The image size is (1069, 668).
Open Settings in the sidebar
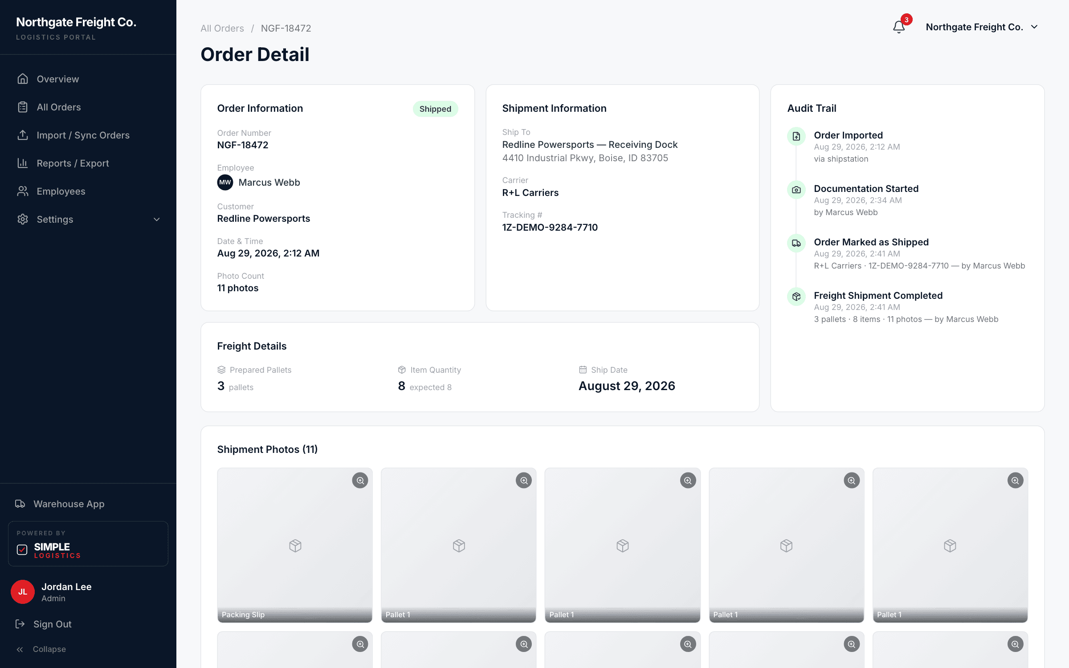point(88,219)
